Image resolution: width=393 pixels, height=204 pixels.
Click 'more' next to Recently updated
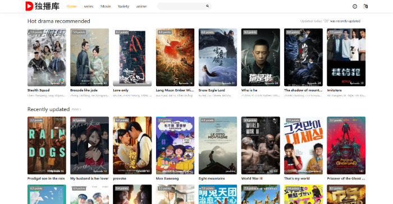[76, 109]
